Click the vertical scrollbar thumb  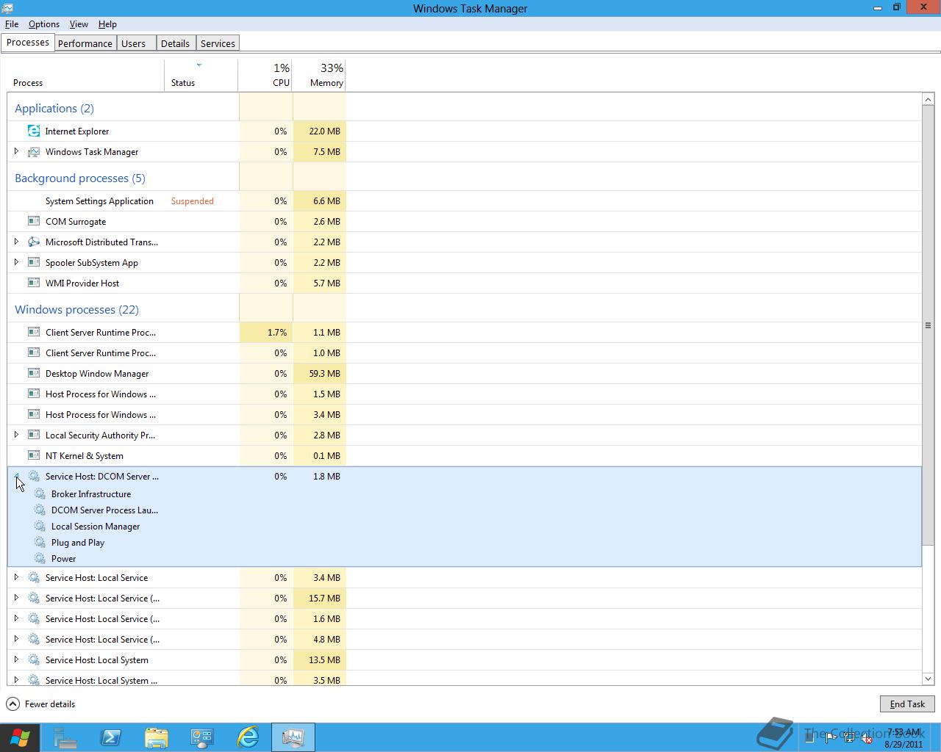[928, 325]
